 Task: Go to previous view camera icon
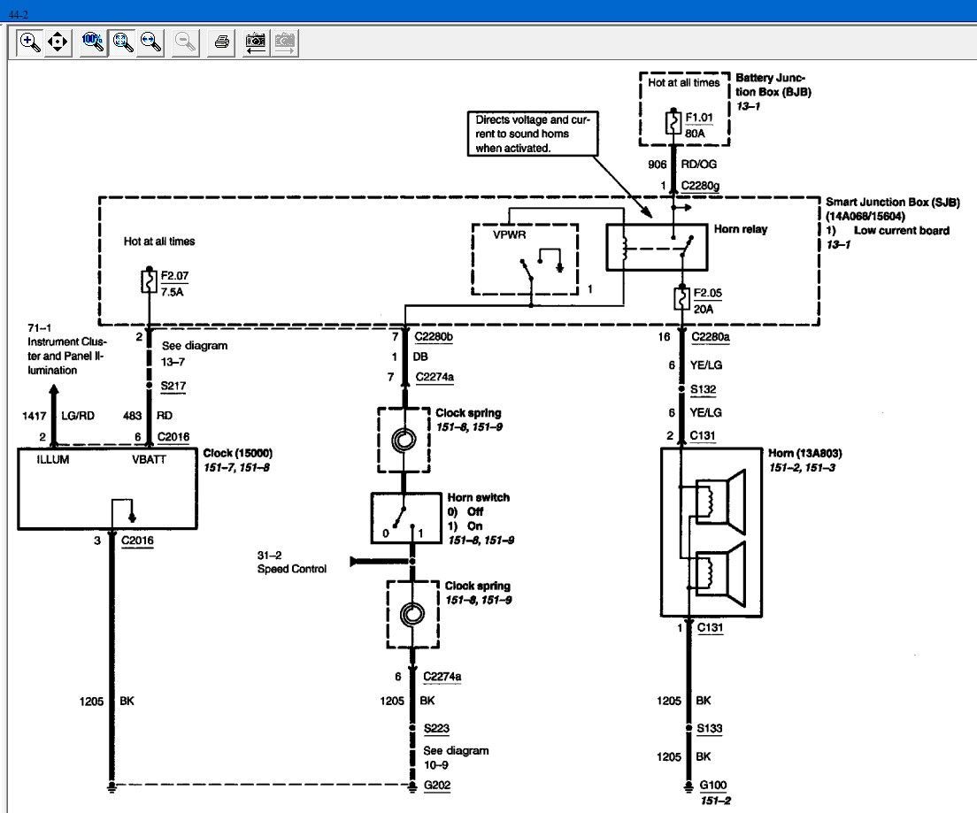pos(256,42)
